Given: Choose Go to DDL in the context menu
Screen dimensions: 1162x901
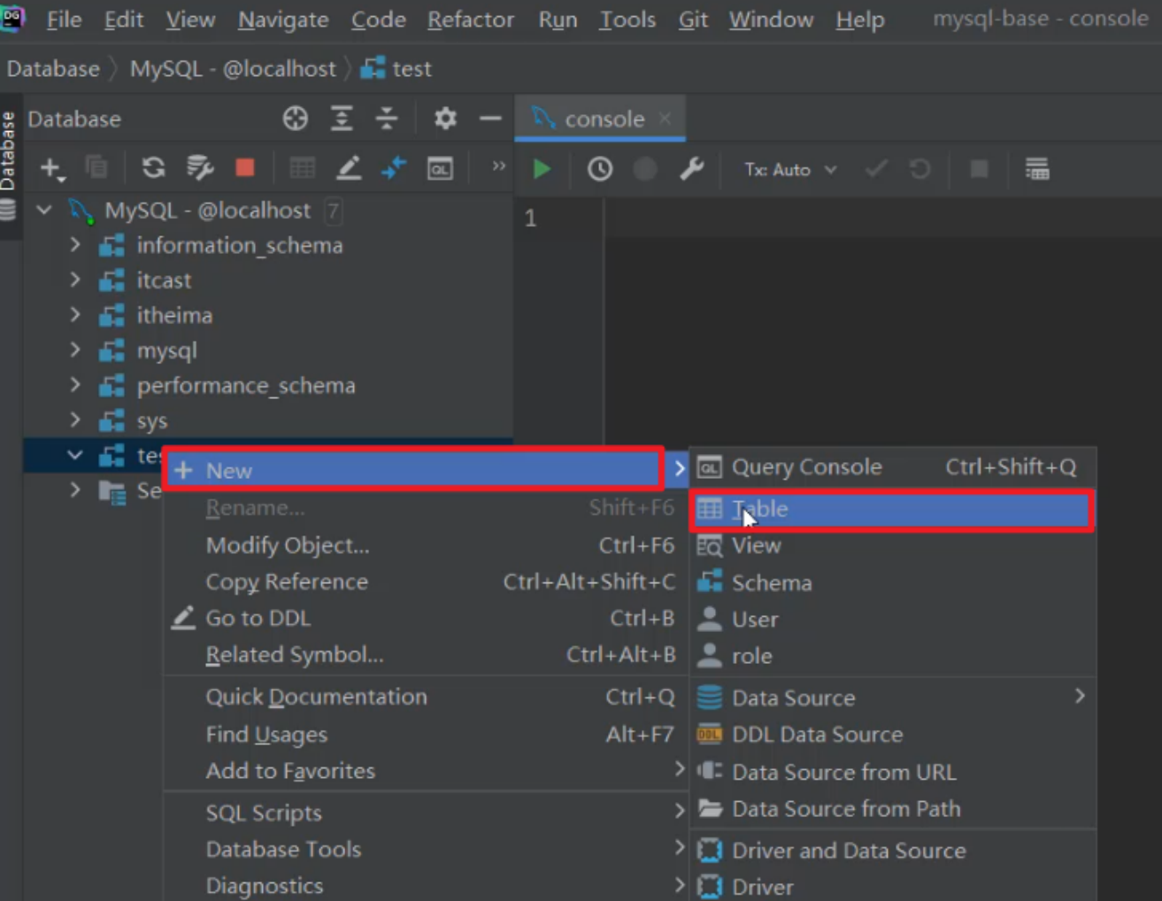Looking at the screenshot, I should [425, 618].
